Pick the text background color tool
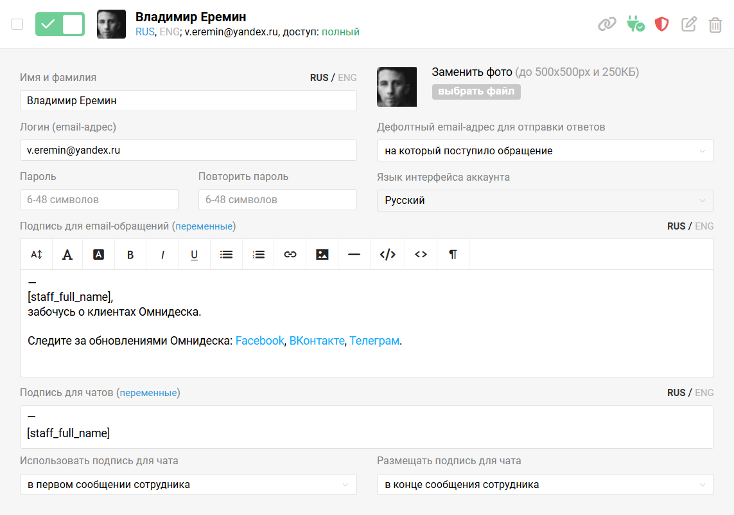Screen dimensions: 734x515 click(98, 255)
